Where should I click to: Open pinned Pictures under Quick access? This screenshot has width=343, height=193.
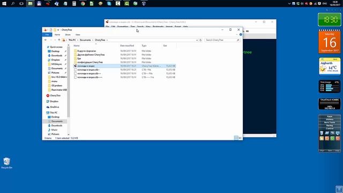(x=55, y=73)
